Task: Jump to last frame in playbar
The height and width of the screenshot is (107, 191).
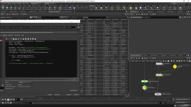Action: (13, 100)
